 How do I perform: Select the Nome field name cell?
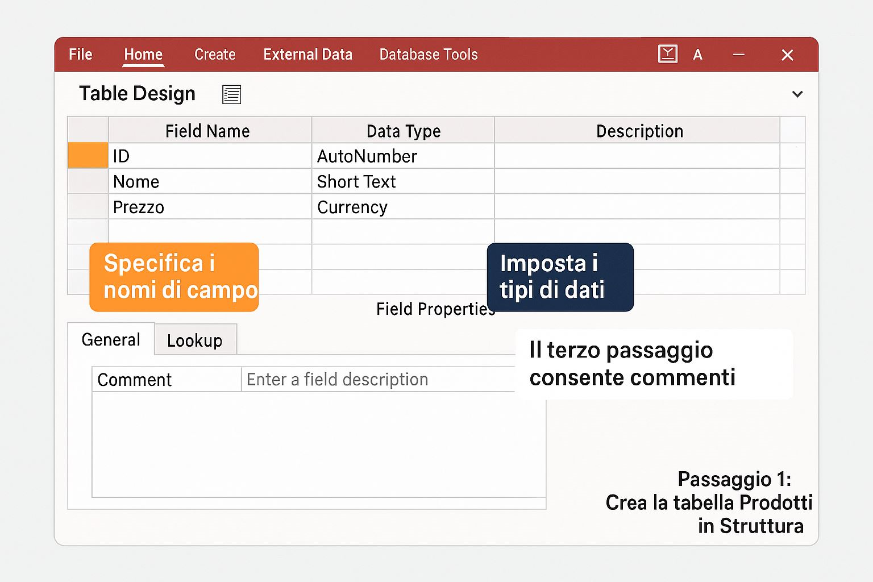[x=210, y=182]
